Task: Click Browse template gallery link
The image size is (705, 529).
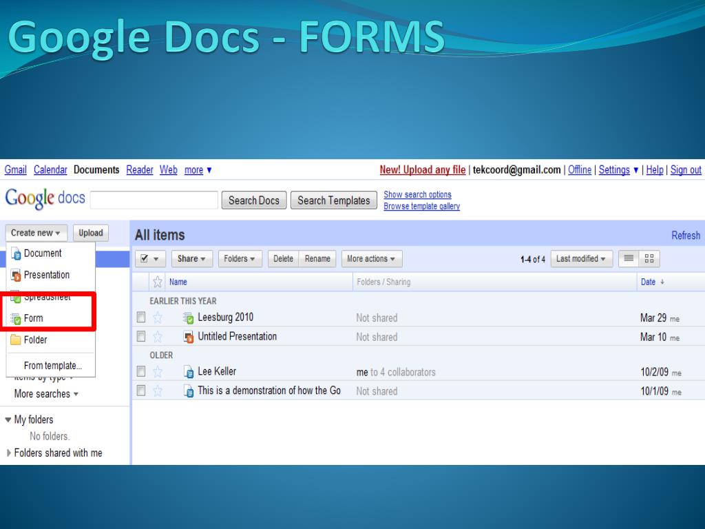Action: 422,206
